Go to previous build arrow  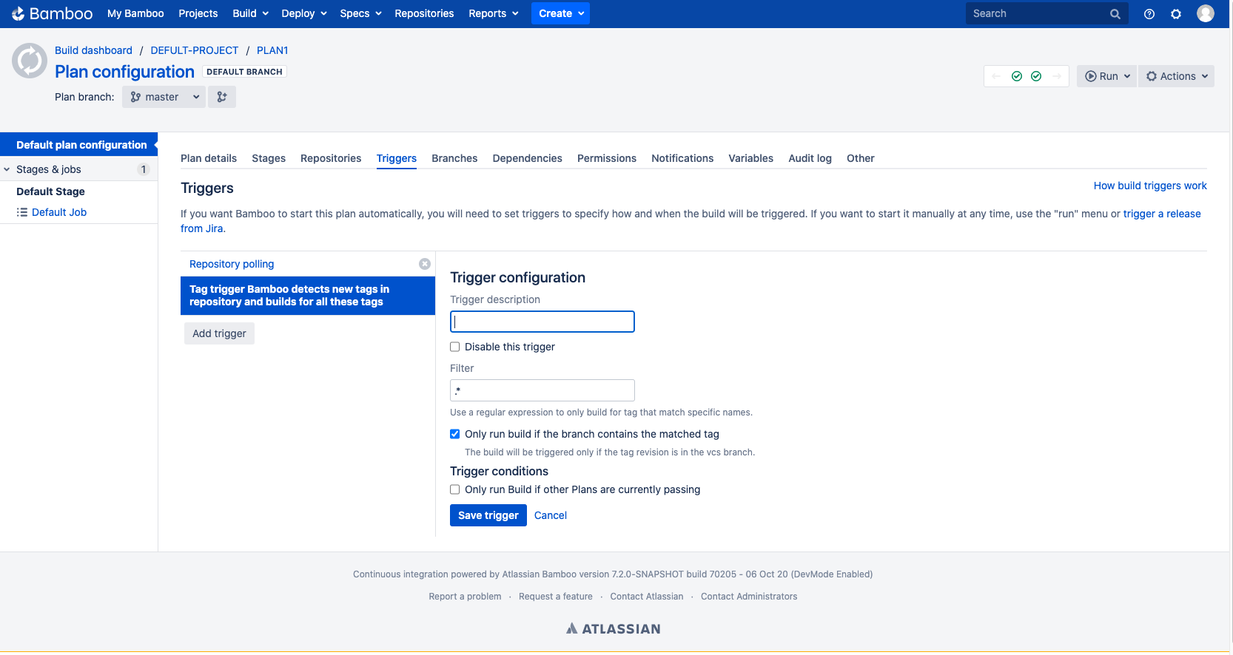[996, 76]
